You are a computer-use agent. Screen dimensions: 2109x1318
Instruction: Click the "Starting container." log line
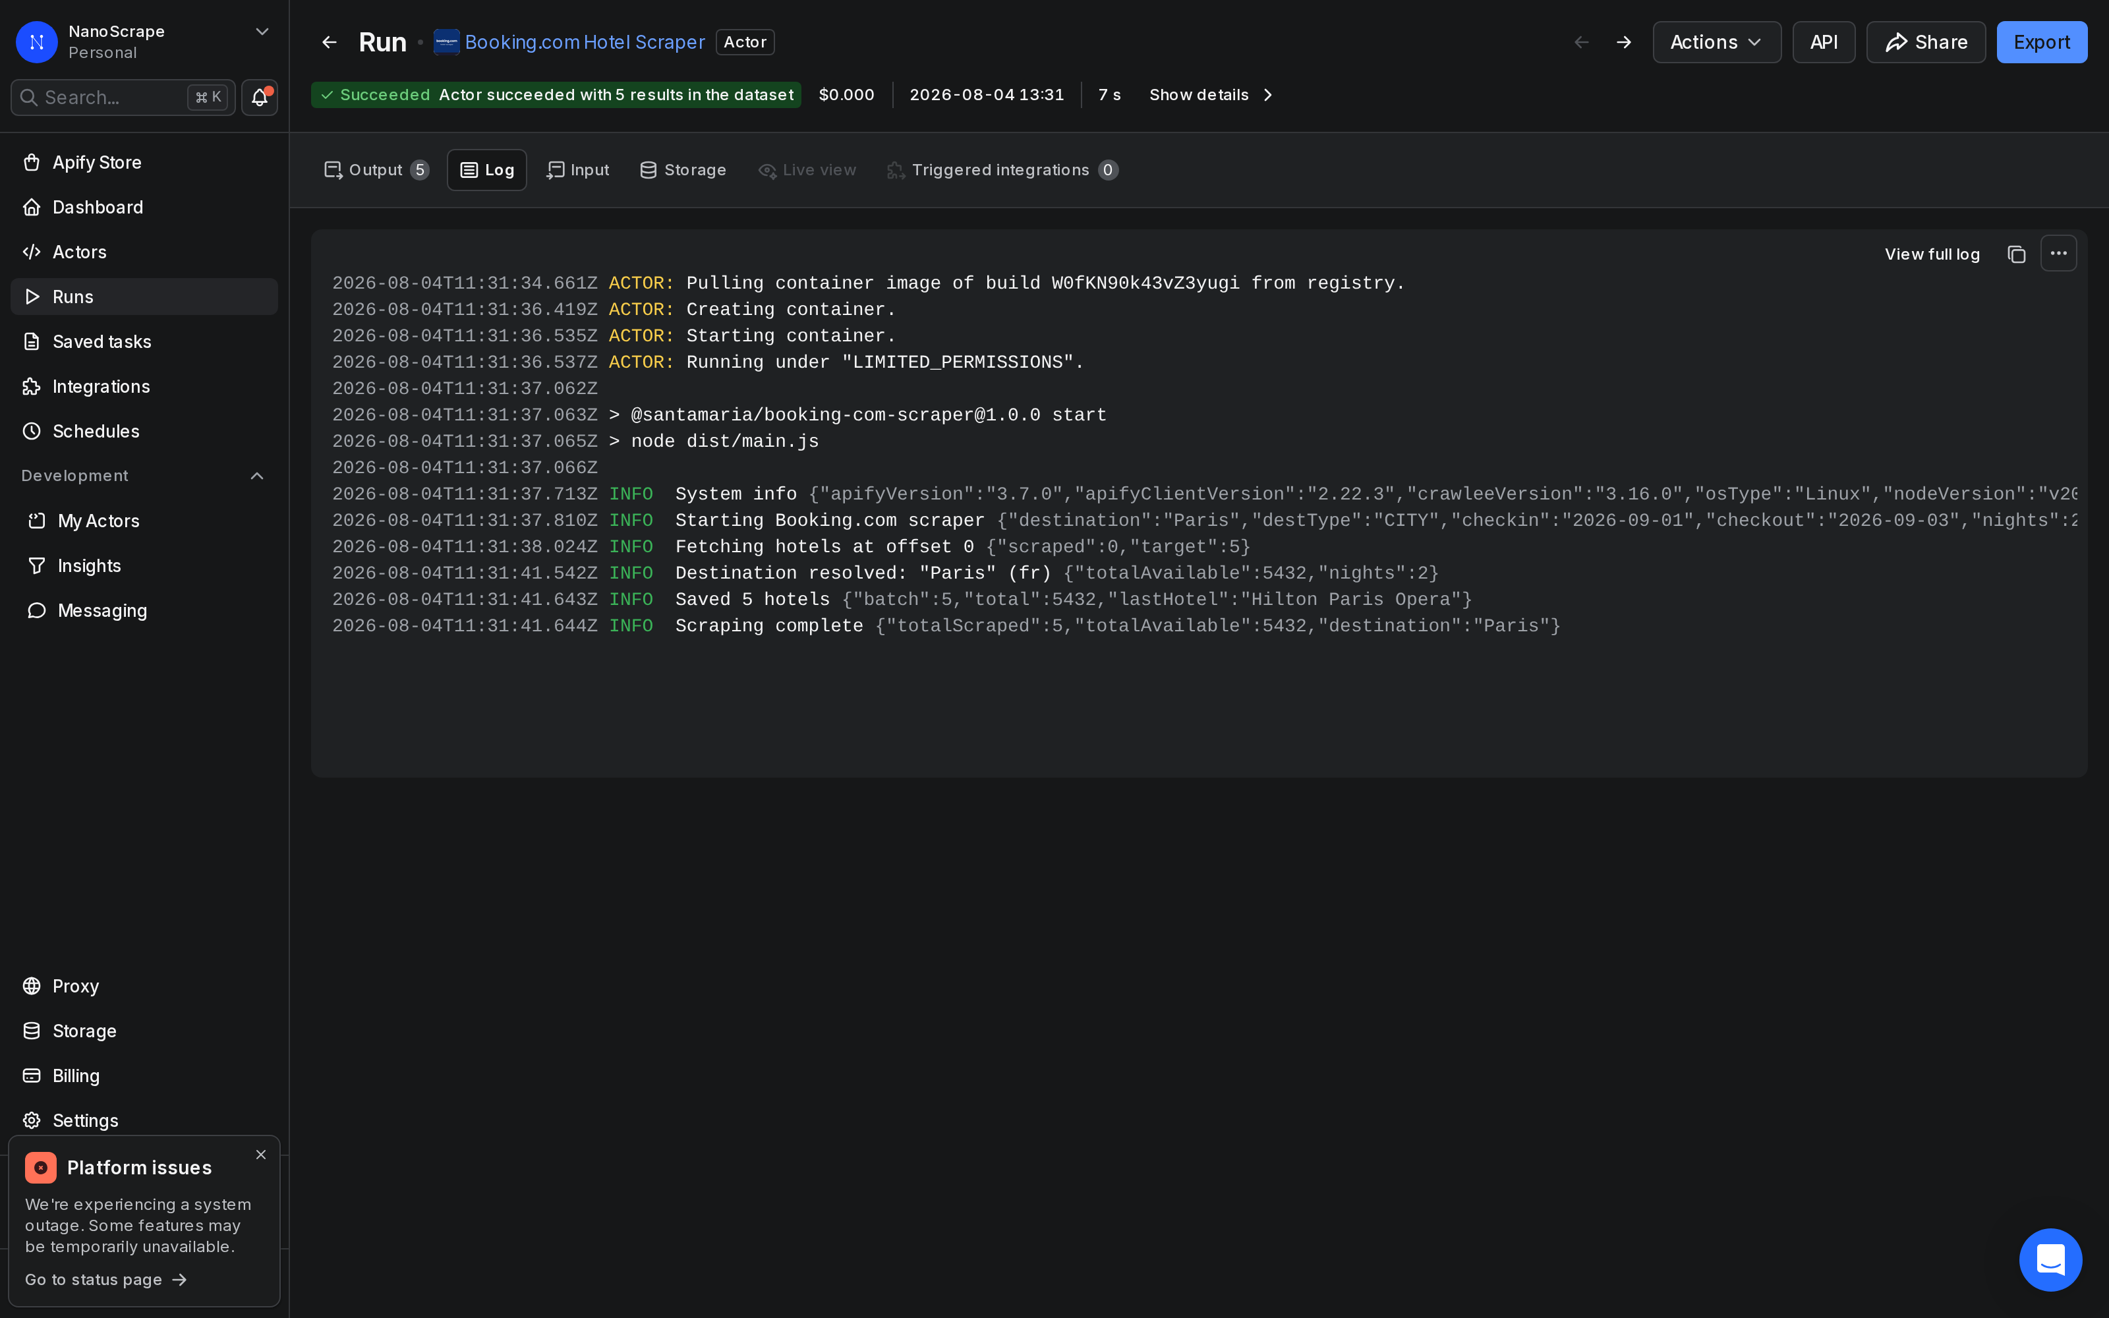pos(614,335)
